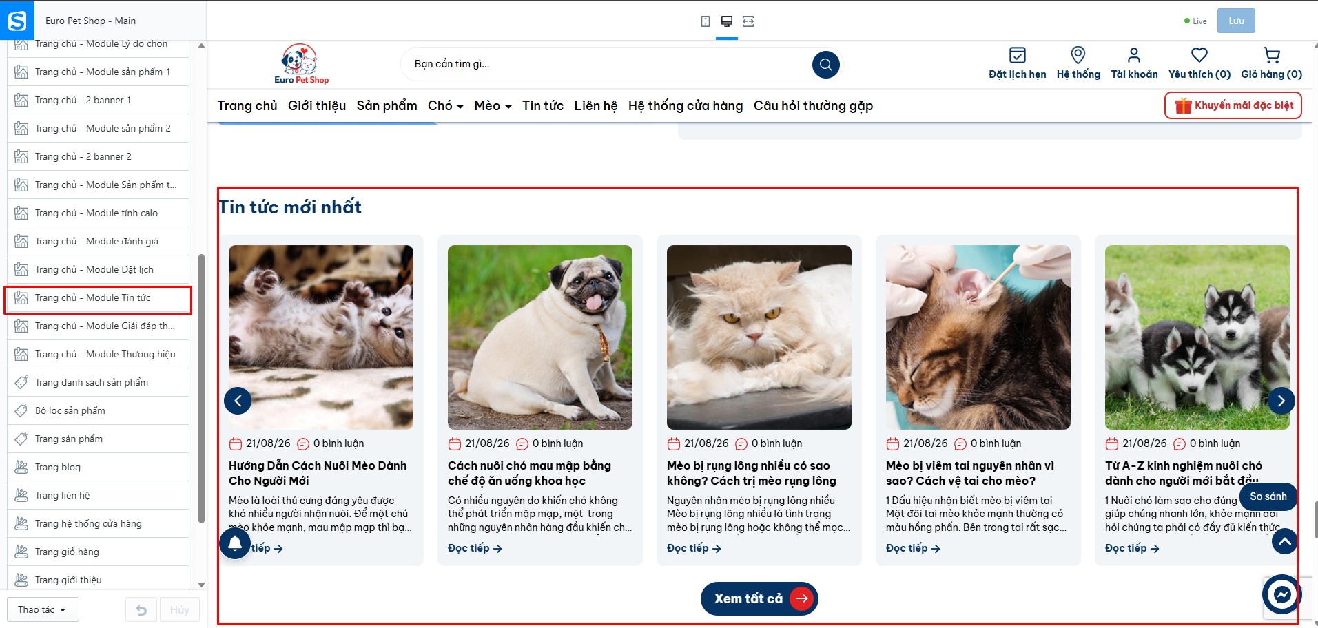Open Đặt lịch hẹn calendar icon
The height and width of the screenshot is (628, 1318).
(1017, 55)
